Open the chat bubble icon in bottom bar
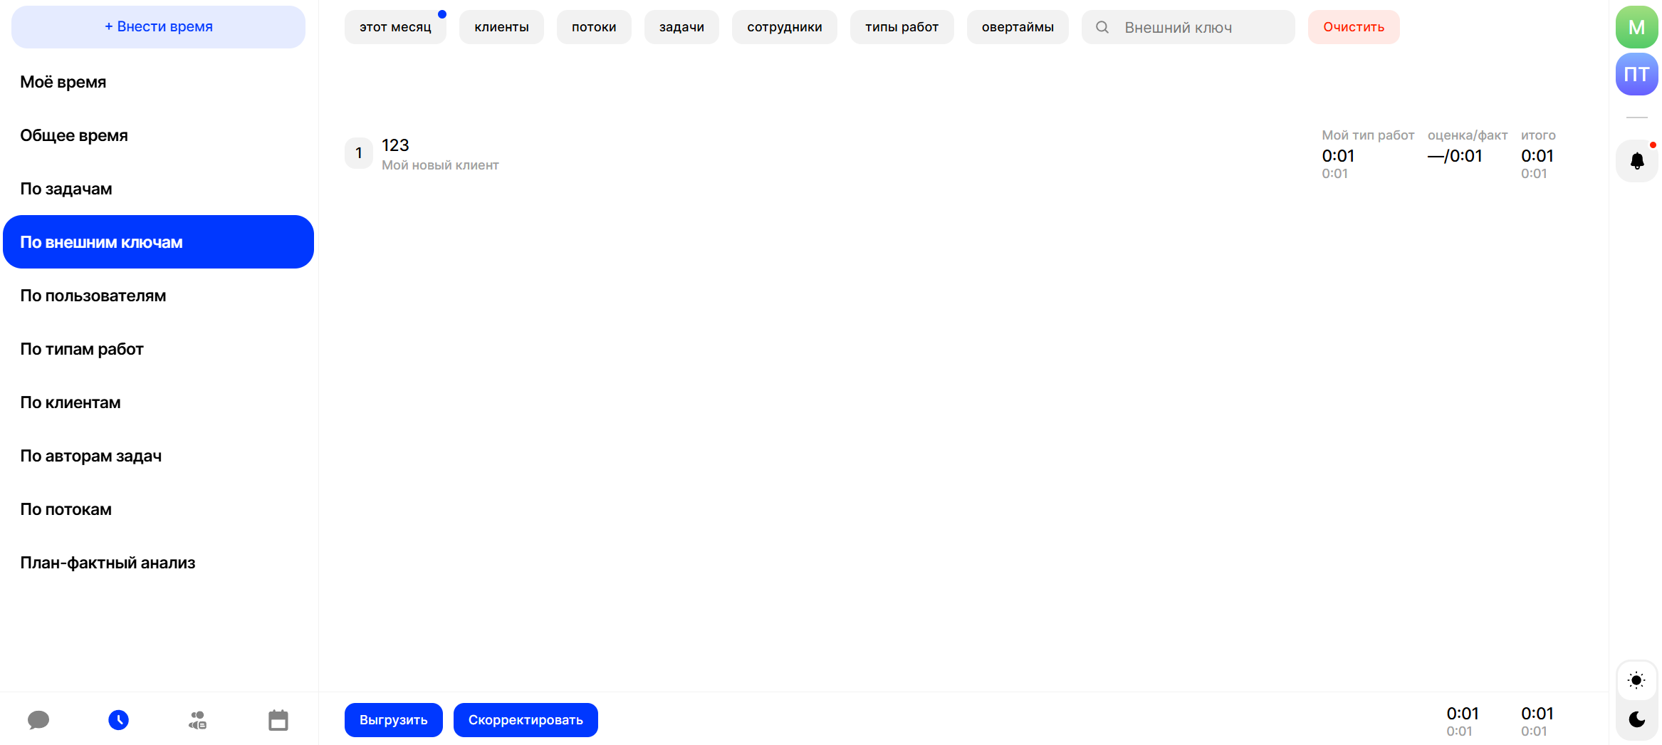Viewport: 1662px width, 745px height. click(38, 720)
